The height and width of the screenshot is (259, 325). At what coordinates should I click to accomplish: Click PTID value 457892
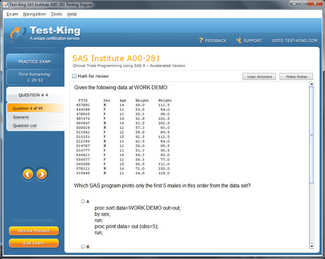click(x=83, y=105)
